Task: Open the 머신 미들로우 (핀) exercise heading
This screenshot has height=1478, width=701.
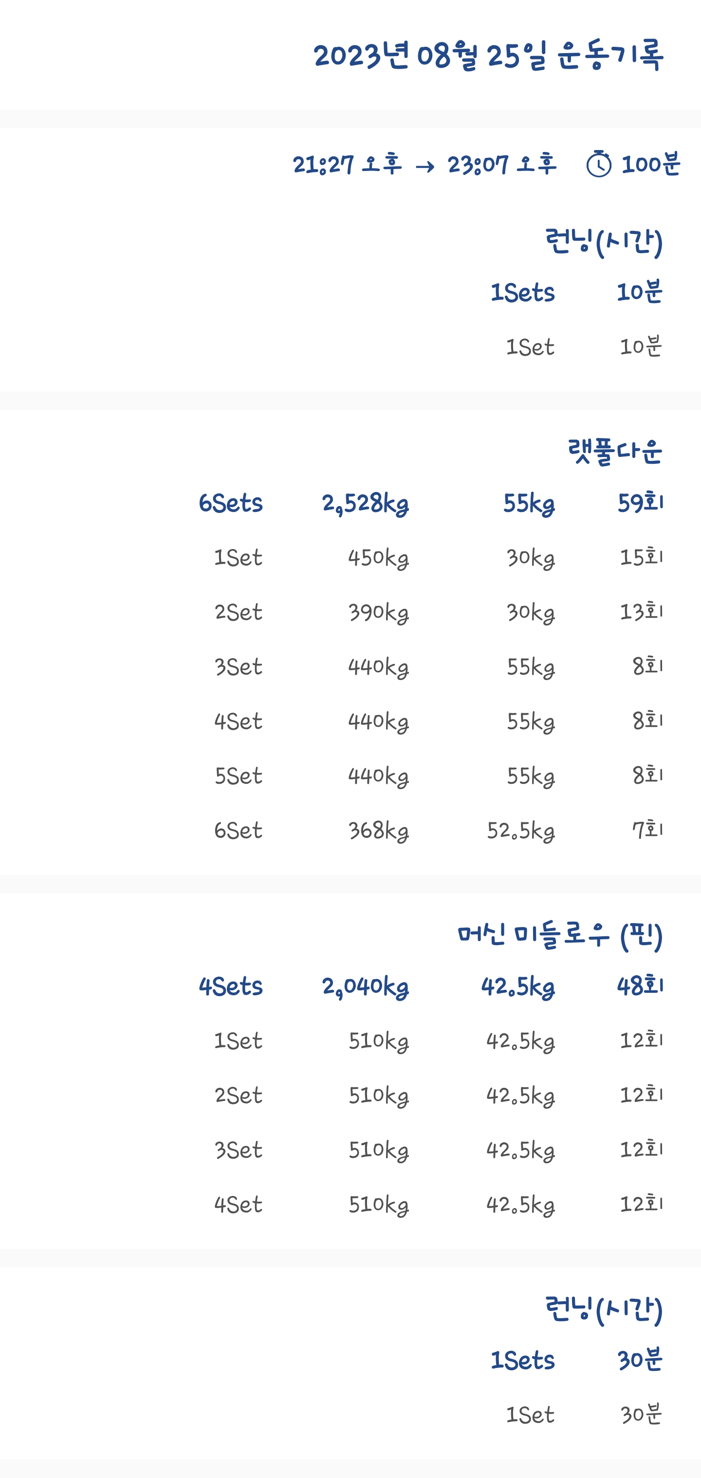Action: pyautogui.click(x=560, y=935)
